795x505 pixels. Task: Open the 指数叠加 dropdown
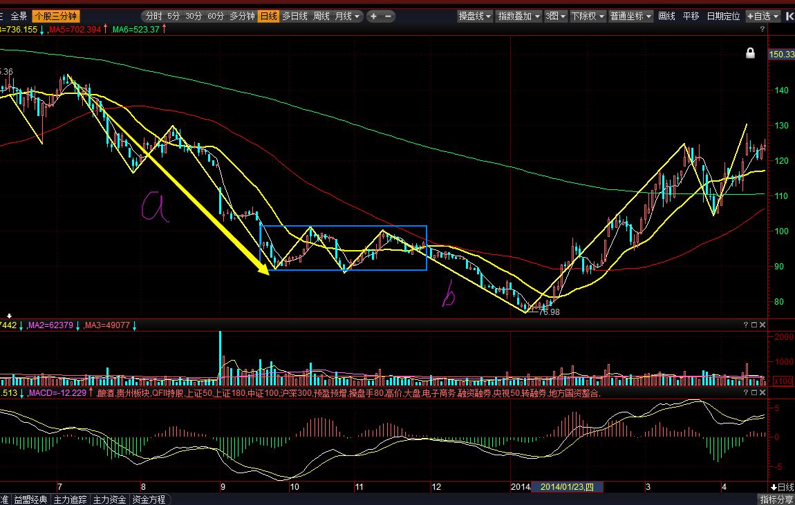coord(518,16)
